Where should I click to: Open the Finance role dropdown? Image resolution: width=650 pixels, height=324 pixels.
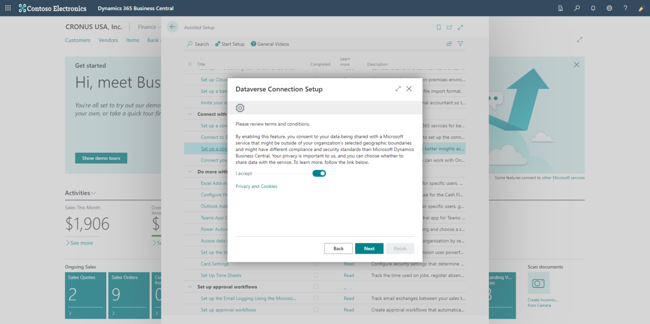pyautogui.click(x=149, y=27)
